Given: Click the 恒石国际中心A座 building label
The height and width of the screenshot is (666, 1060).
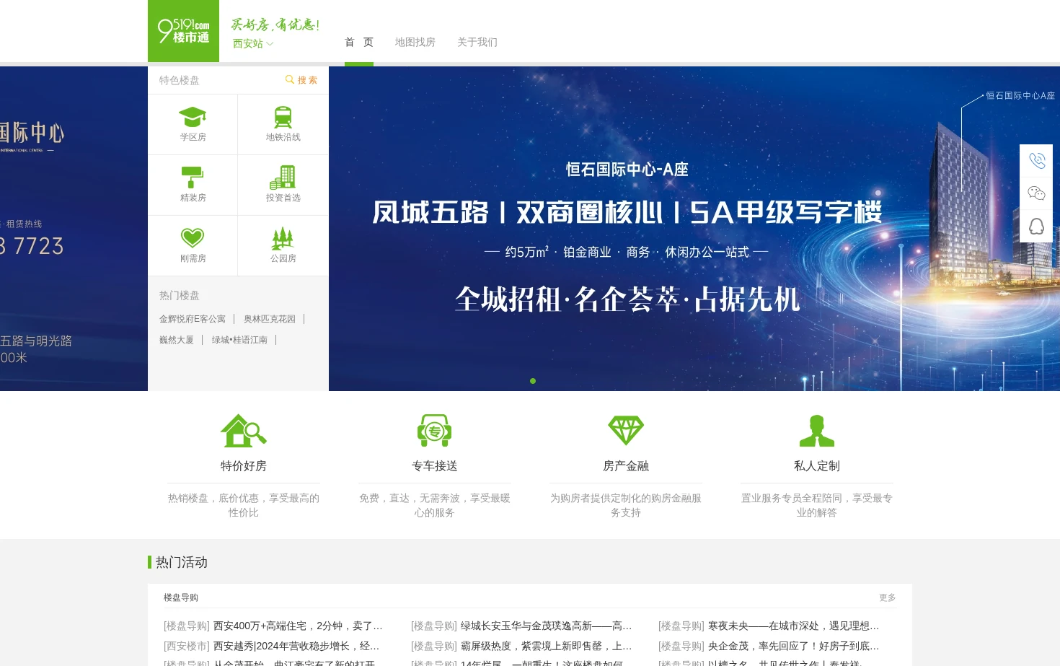Looking at the screenshot, I should tap(1020, 95).
